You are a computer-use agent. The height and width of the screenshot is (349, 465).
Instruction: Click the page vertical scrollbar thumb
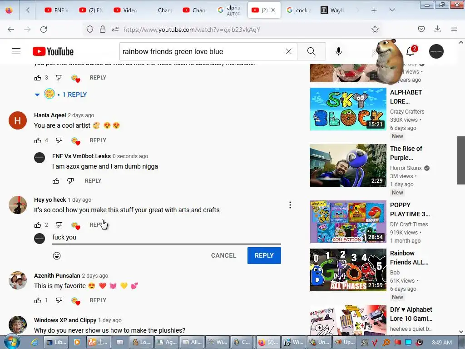(461, 160)
